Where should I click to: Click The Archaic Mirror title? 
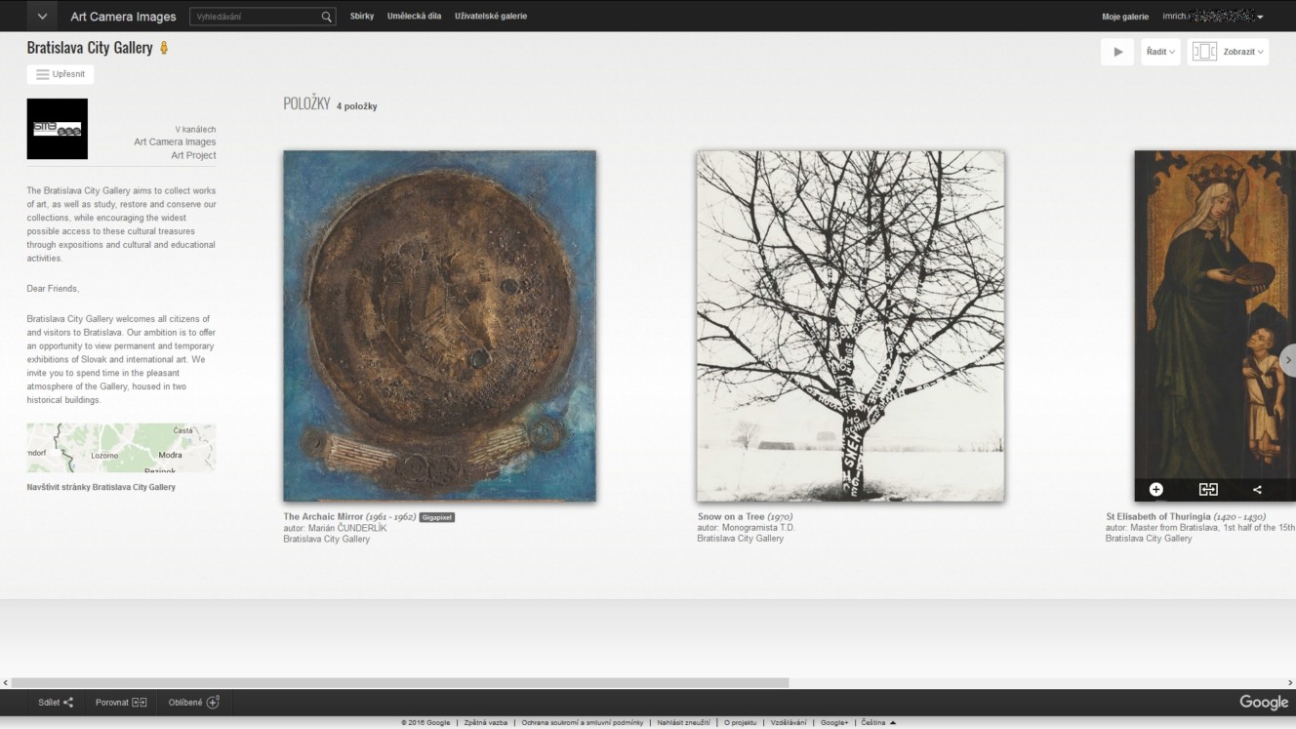323,517
